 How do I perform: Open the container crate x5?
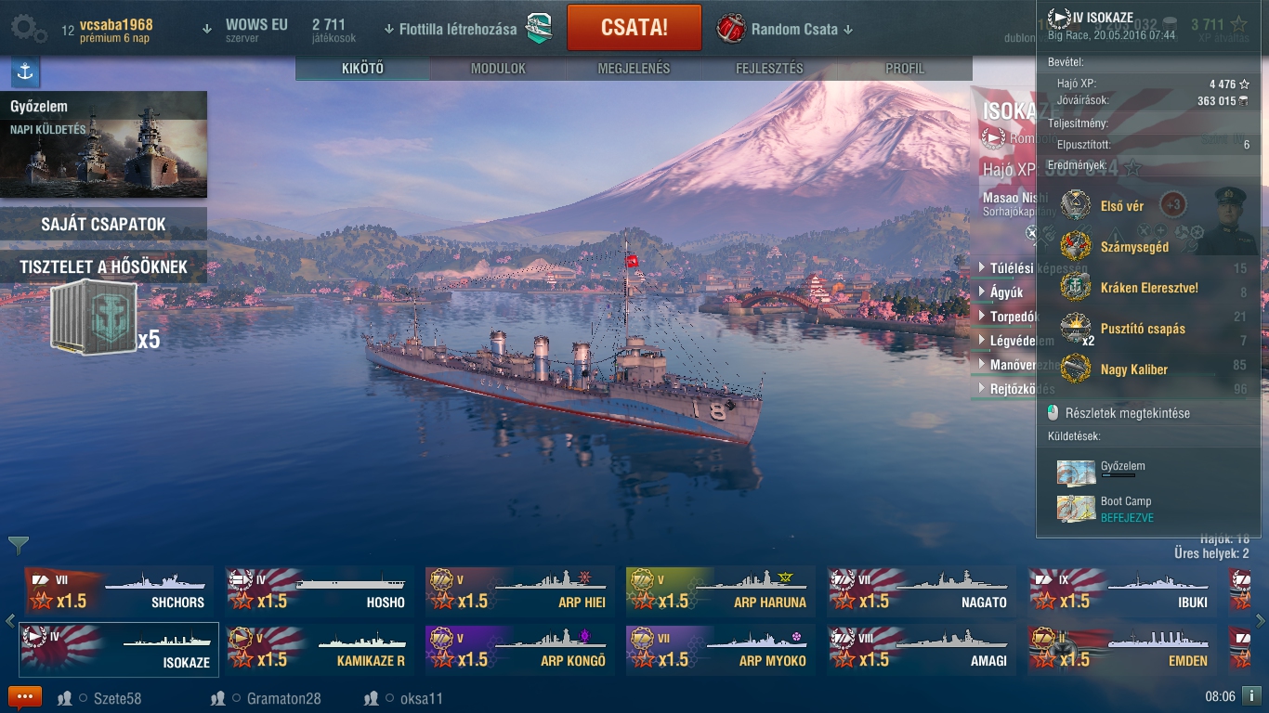tap(94, 318)
